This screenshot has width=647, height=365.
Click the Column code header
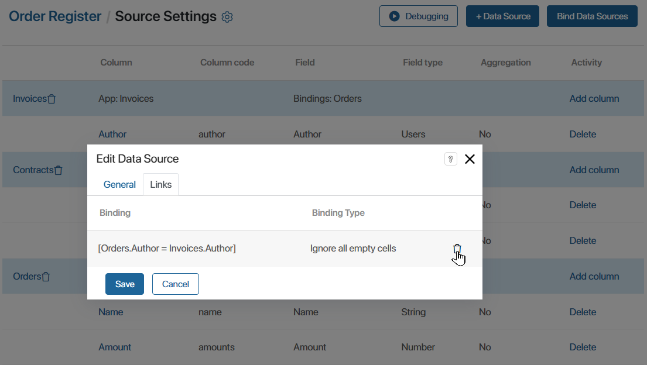coord(227,63)
